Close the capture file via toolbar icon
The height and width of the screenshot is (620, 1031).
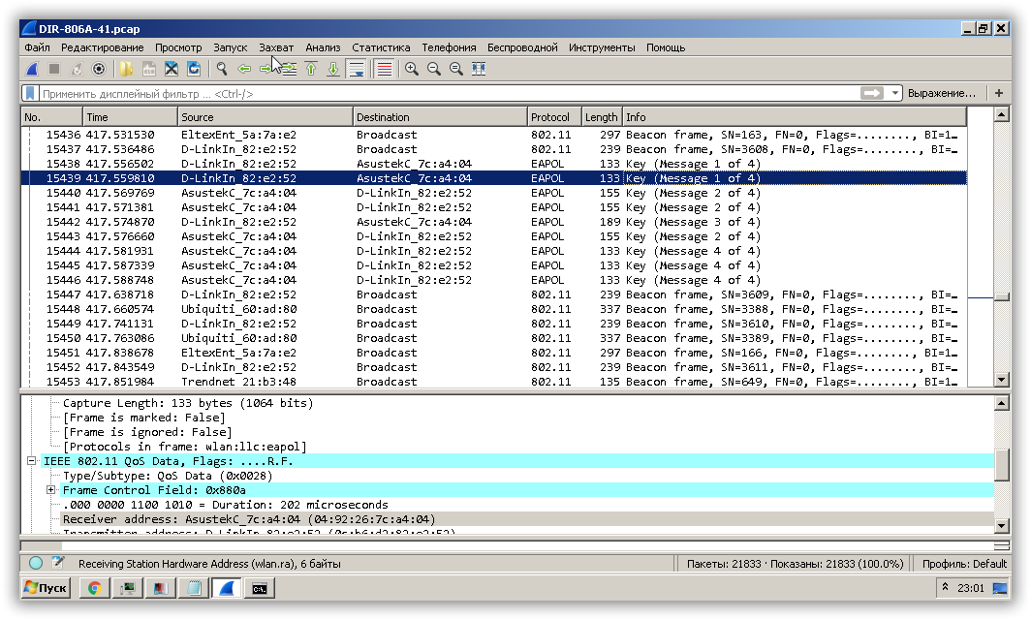click(x=172, y=69)
